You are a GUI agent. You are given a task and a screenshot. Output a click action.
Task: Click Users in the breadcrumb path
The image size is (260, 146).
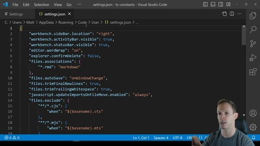pos(17,22)
